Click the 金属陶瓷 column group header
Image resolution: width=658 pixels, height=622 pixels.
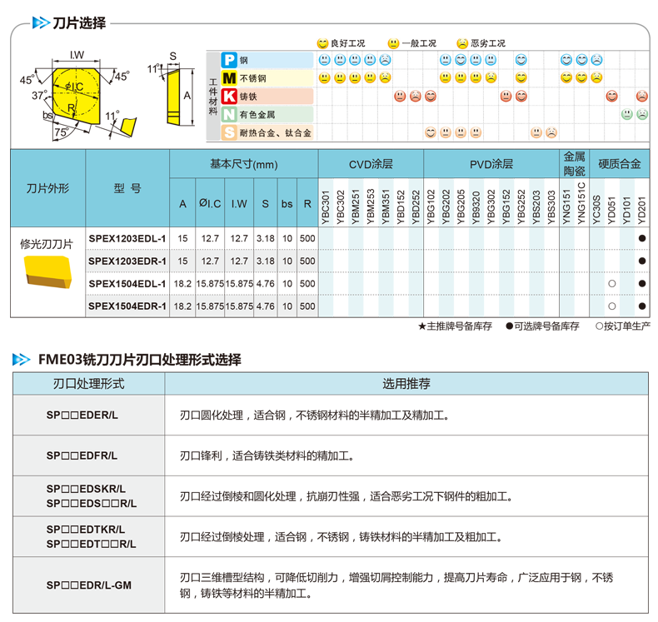[x=574, y=163]
